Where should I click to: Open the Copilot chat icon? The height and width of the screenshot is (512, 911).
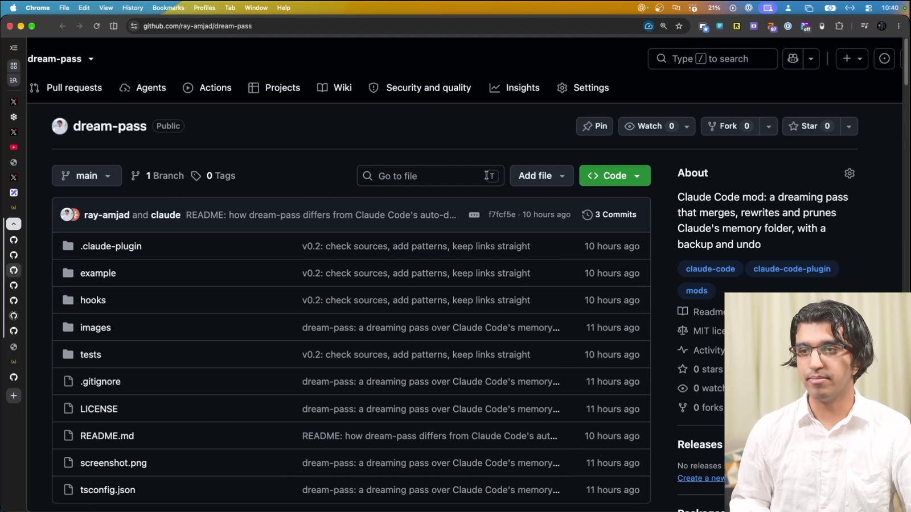[793, 59]
